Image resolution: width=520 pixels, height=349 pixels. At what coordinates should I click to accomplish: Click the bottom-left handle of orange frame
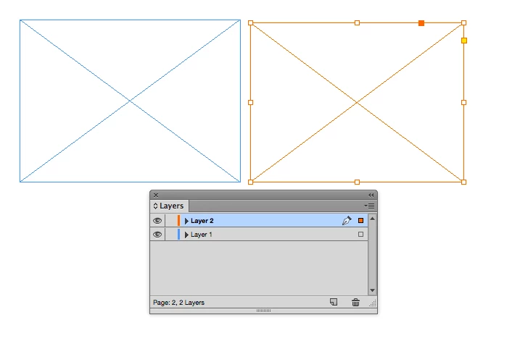pos(251,182)
